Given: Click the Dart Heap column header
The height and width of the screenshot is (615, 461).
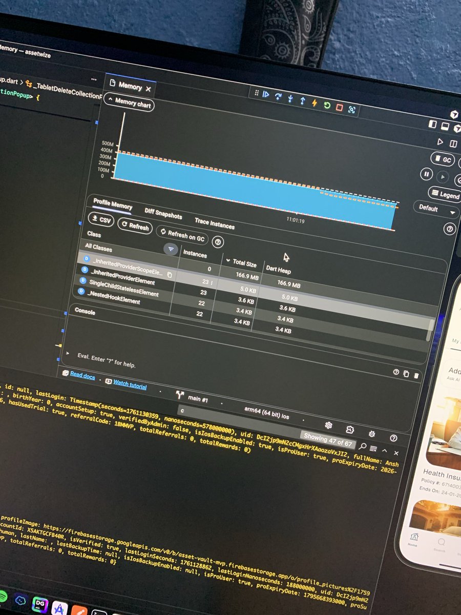Looking at the screenshot, I should click(x=278, y=270).
